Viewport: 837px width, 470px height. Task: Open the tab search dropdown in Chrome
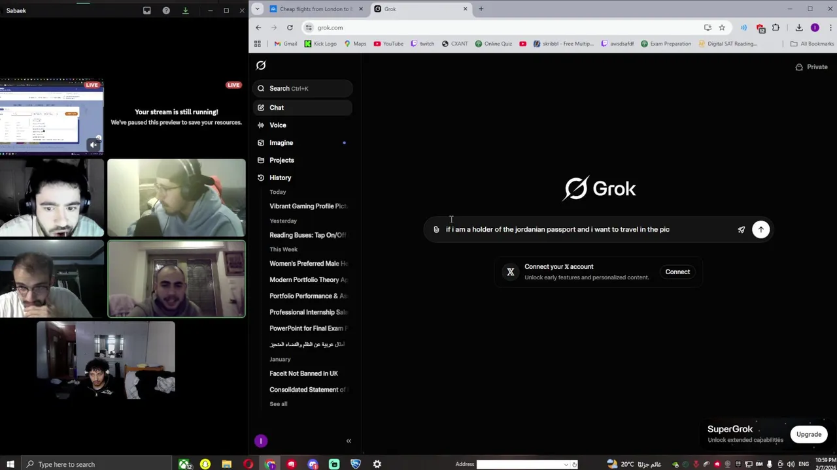(x=257, y=9)
